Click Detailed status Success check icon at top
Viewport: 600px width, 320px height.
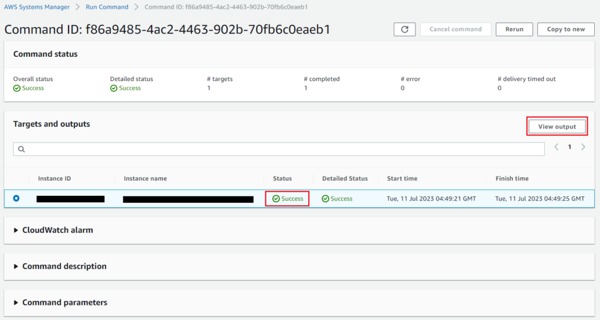(114, 88)
